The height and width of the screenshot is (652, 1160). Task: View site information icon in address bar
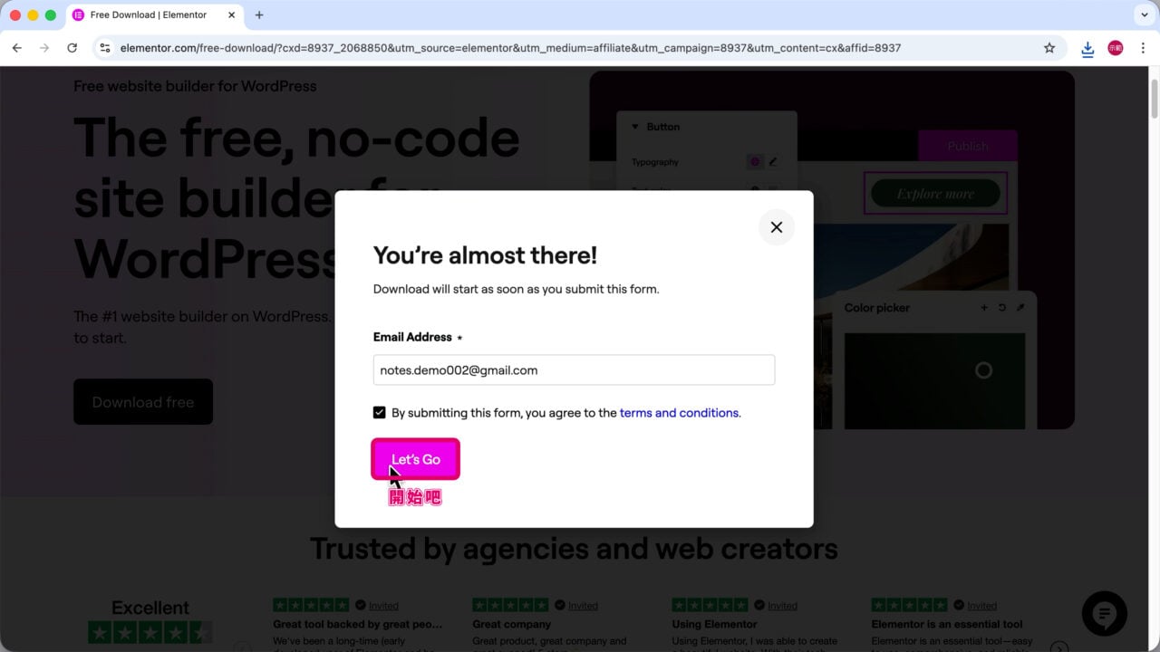tap(105, 48)
